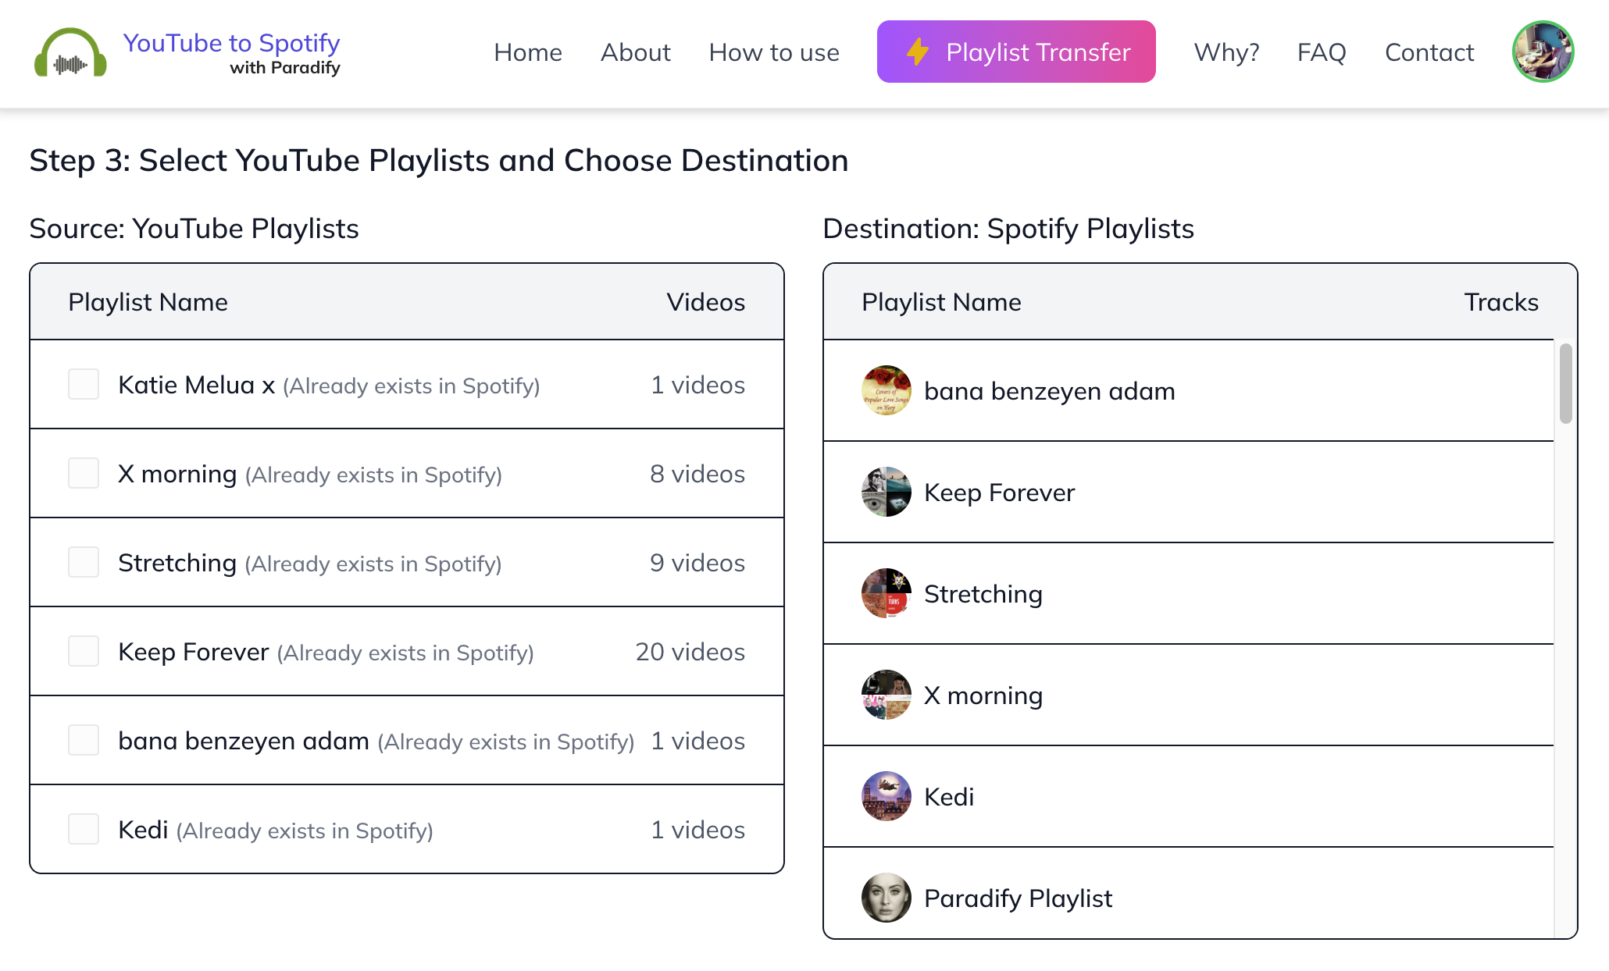Screen dimensions: 1609x971
Task: Click the X morning Spotify cover thumbnail
Action: (x=887, y=695)
